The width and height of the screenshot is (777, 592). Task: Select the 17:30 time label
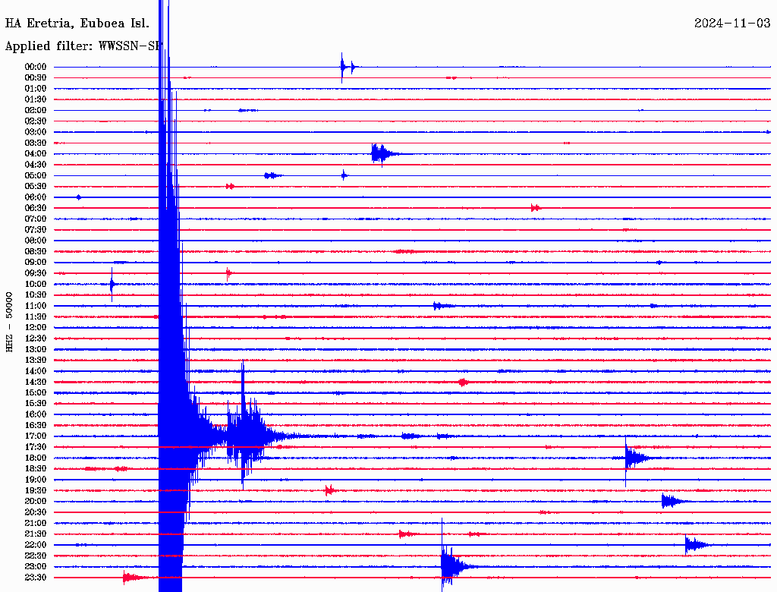pos(36,447)
